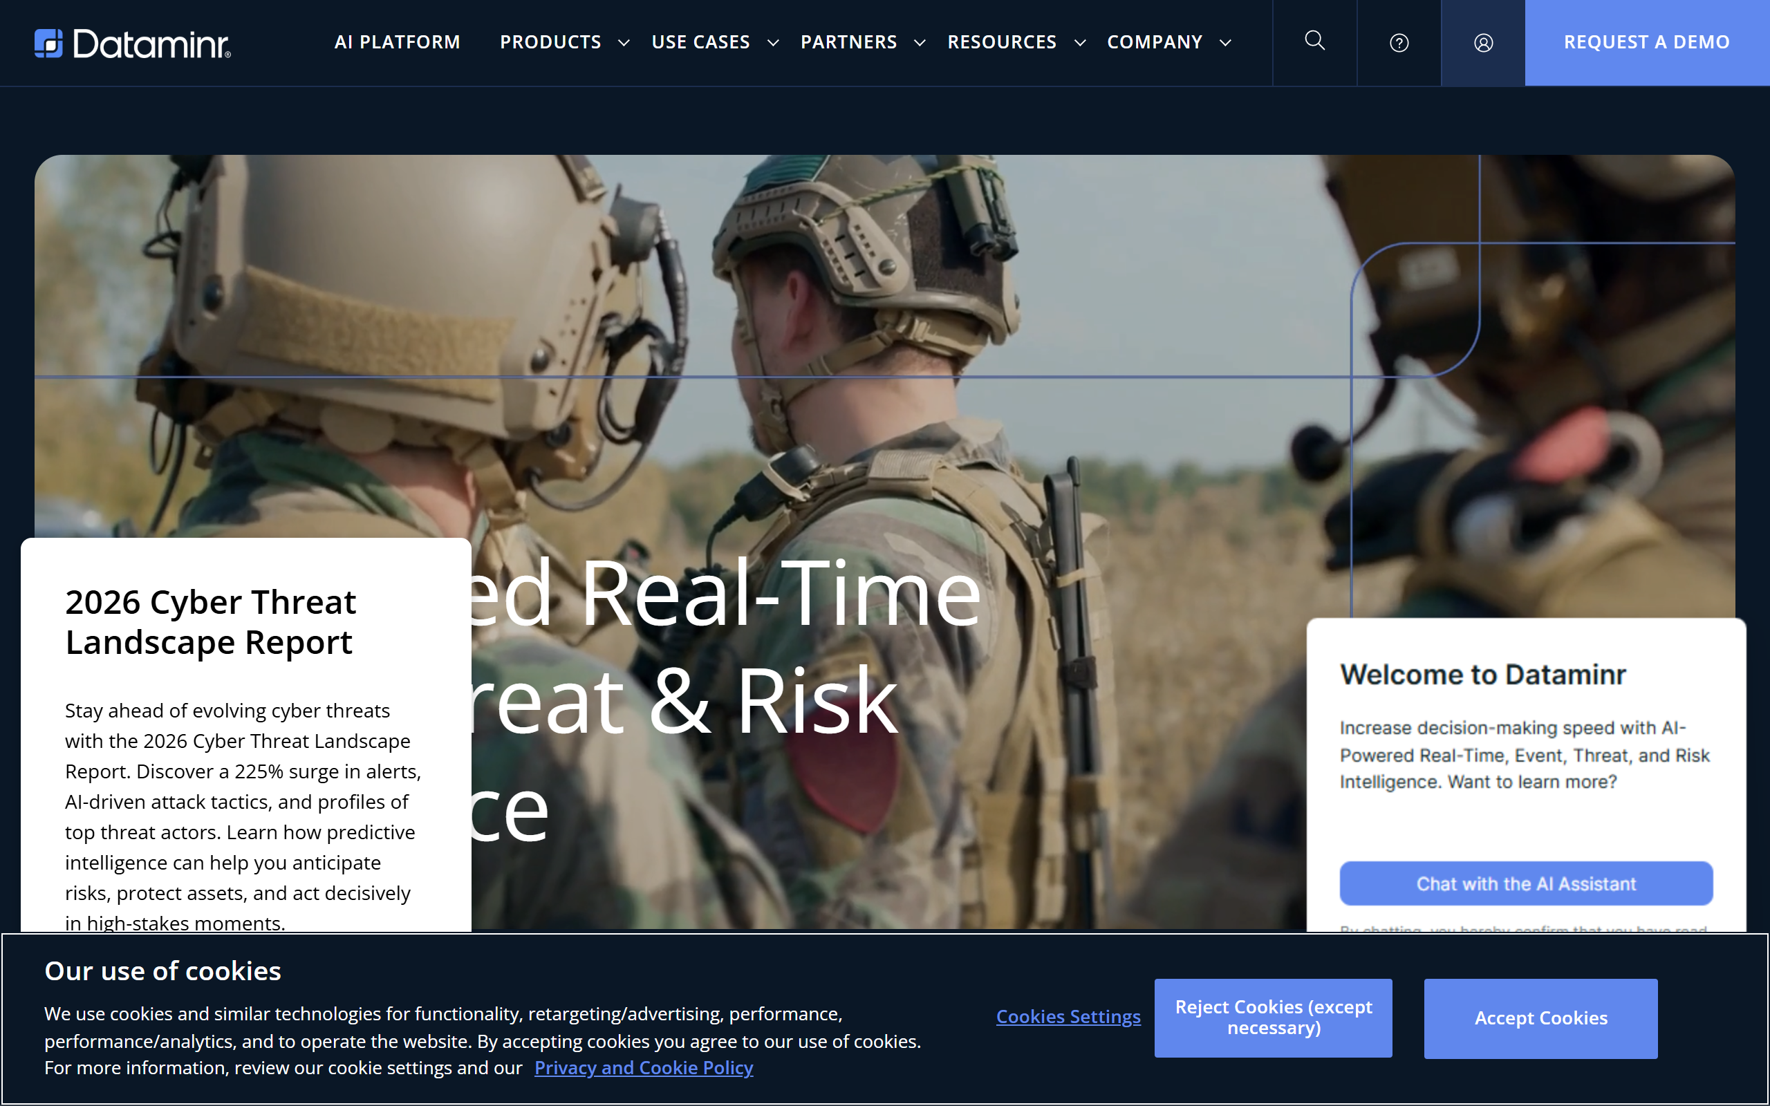The height and width of the screenshot is (1106, 1770).
Task: Open the Products menu
Action: point(550,42)
